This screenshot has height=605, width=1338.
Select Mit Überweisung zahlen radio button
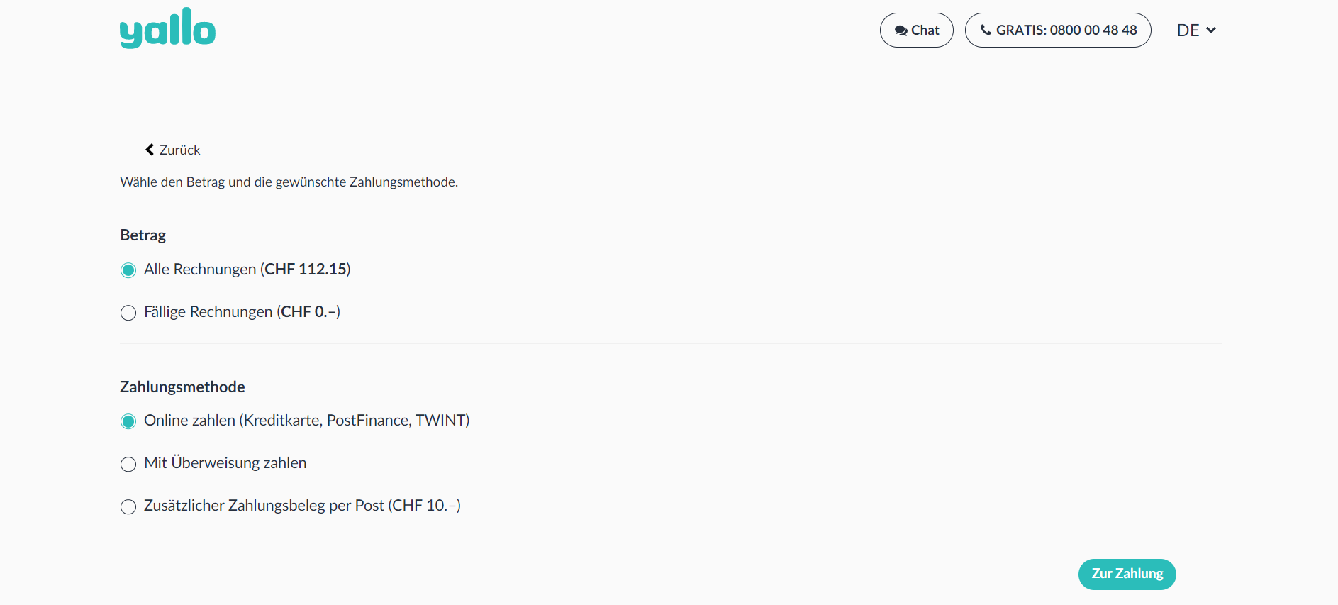(128, 464)
